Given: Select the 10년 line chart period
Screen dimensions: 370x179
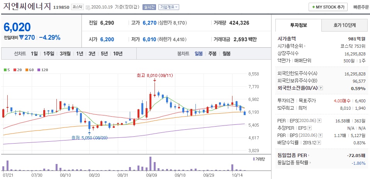Looking at the screenshot, I should (118, 54).
